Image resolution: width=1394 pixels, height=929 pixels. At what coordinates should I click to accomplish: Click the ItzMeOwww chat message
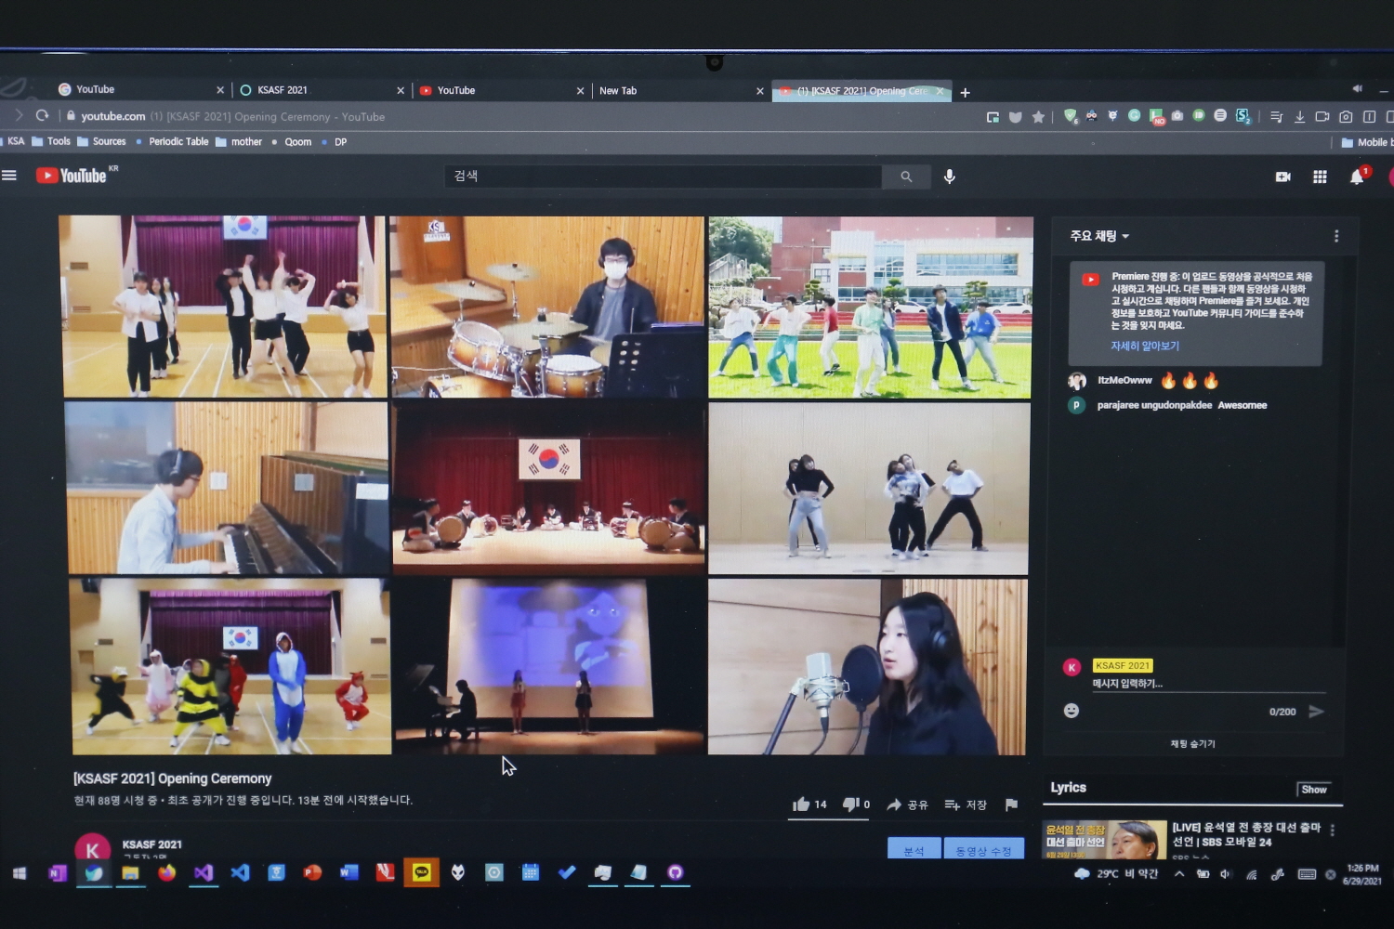[1144, 381]
